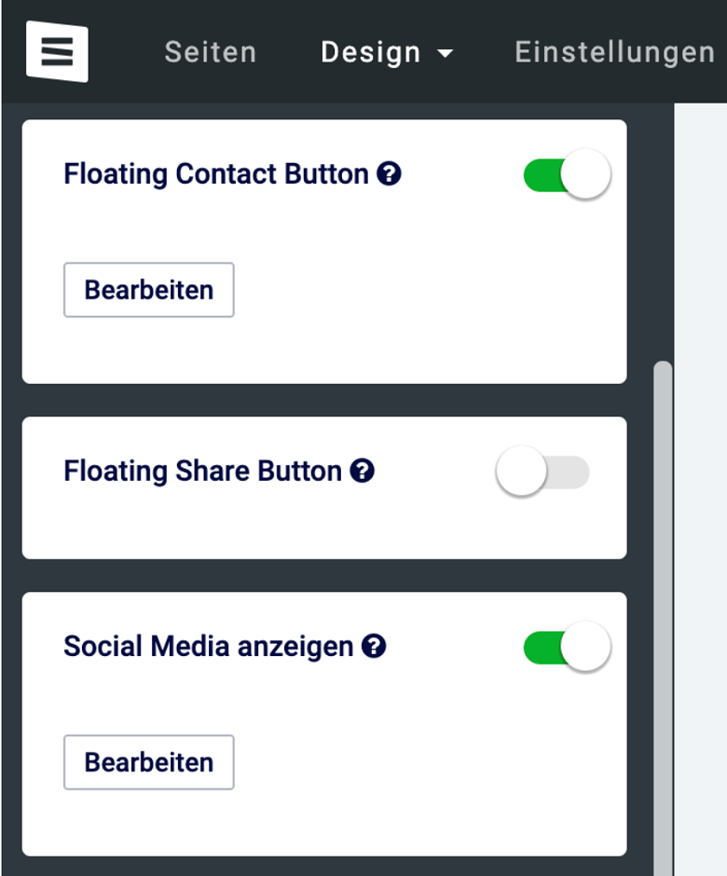The height and width of the screenshot is (876, 727).
Task: Click Bearbeiten under Floating Contact Button
Action: pyautogui.click(x=148, y=290)
